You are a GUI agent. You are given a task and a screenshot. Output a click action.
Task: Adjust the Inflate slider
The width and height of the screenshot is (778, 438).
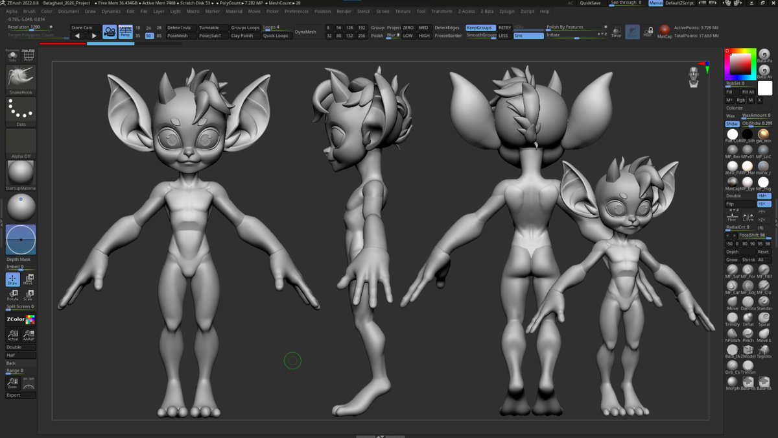click(x=576, y=36)
